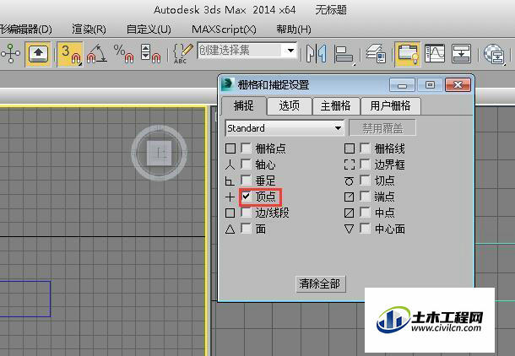Switch to the 捕捉 tab
The image size is (515, 356).
[x=244, y=105]
